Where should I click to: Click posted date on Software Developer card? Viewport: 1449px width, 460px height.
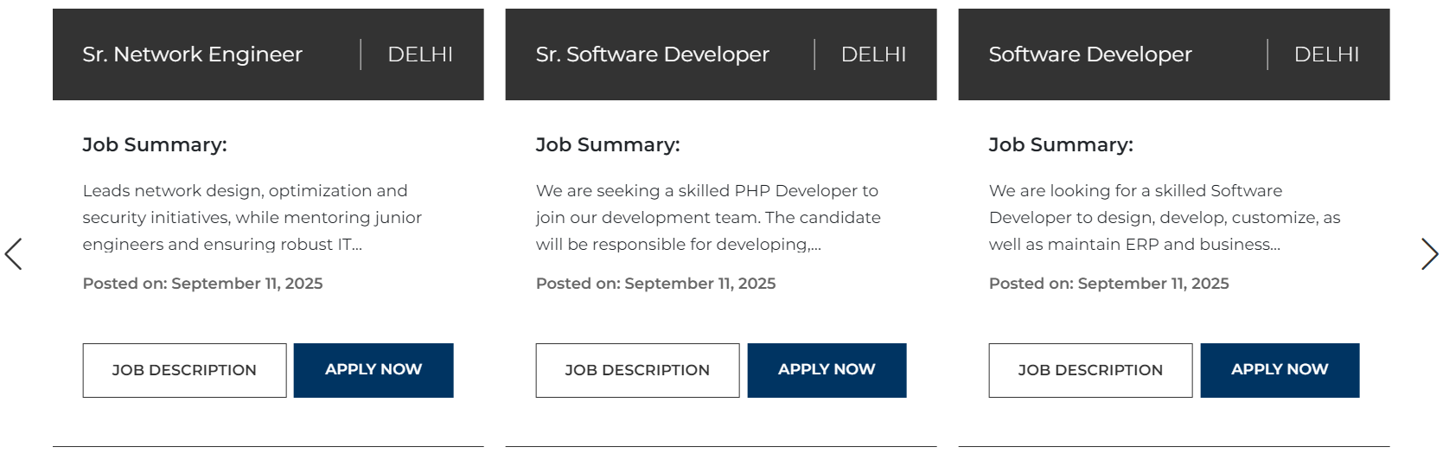(1108, 284)
